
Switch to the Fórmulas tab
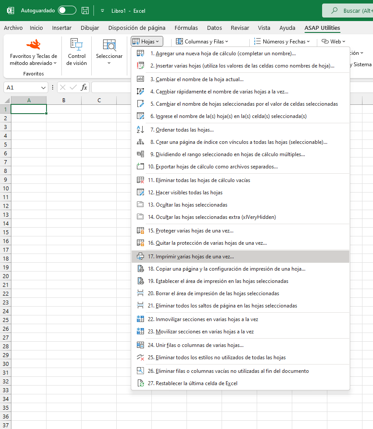coord(186,28)
